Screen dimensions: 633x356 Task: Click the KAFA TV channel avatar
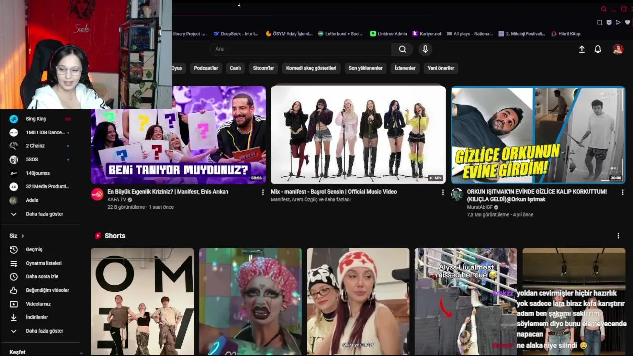point(97,194)
